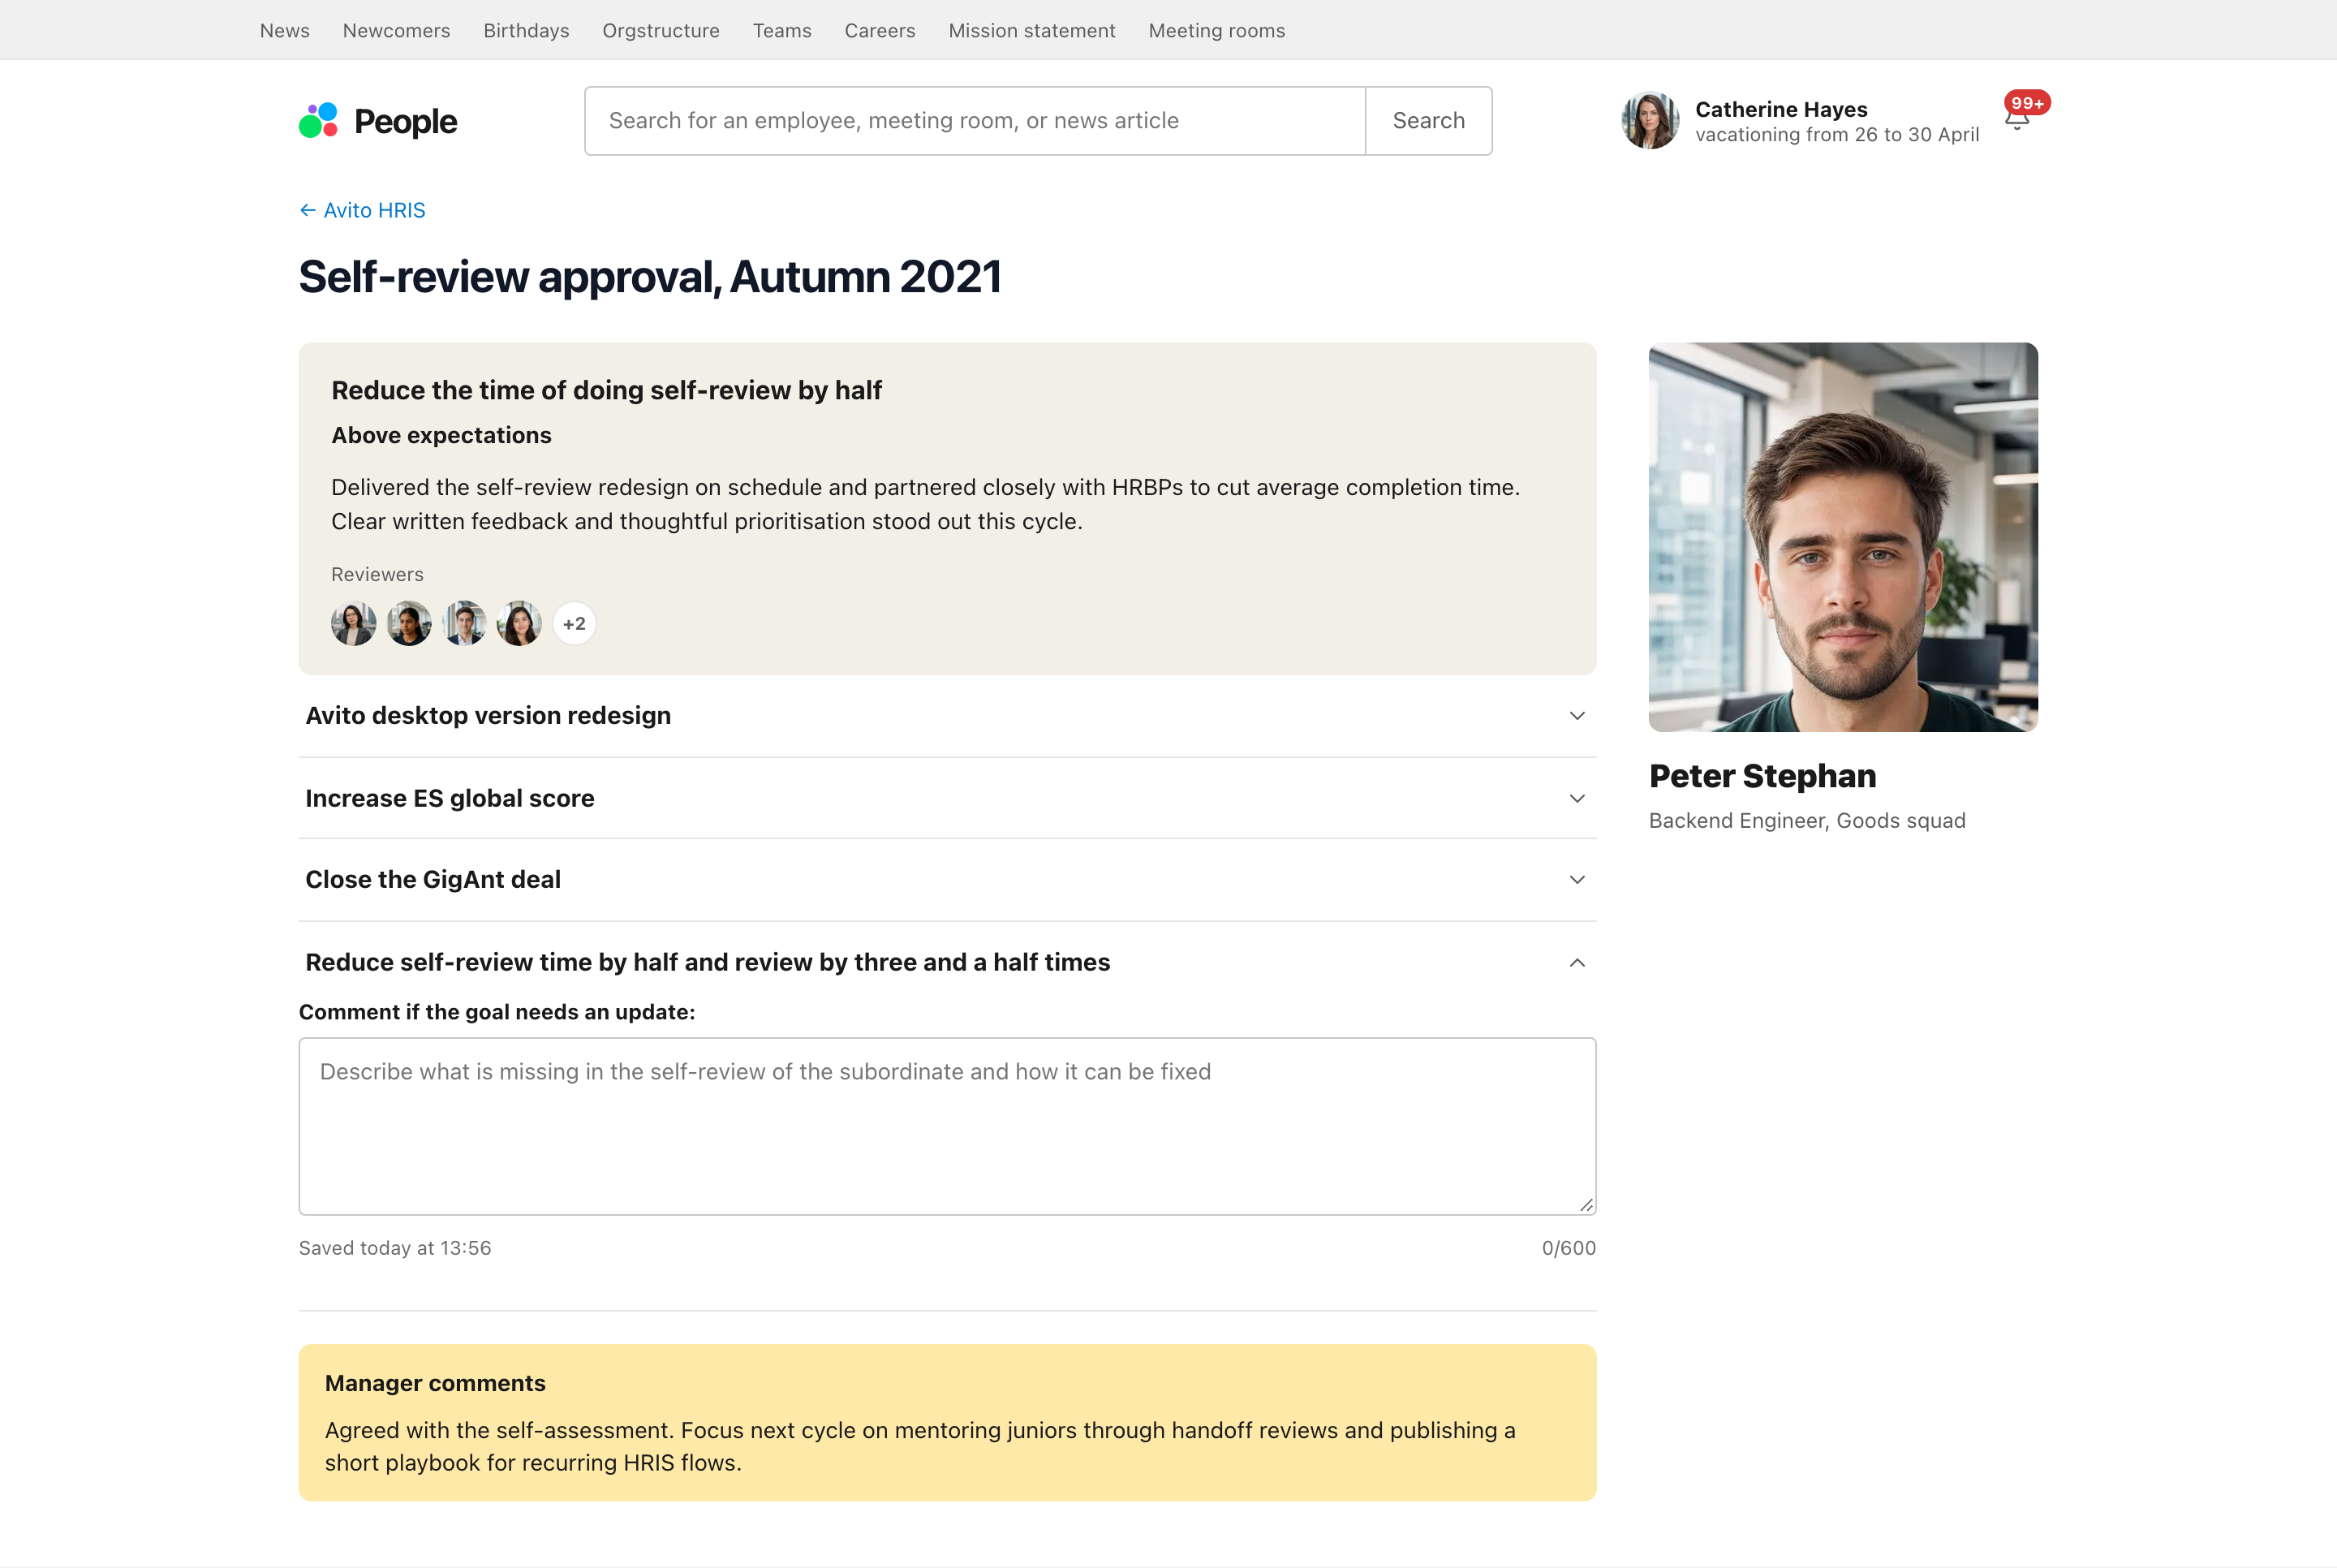Click the 'Reviewers' label
2337x1568 pixels.
tap(377, 575)
